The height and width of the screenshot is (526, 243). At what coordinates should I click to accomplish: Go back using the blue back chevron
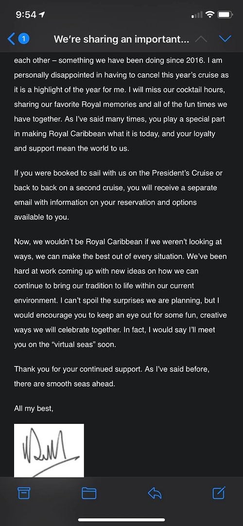point(11,39)
